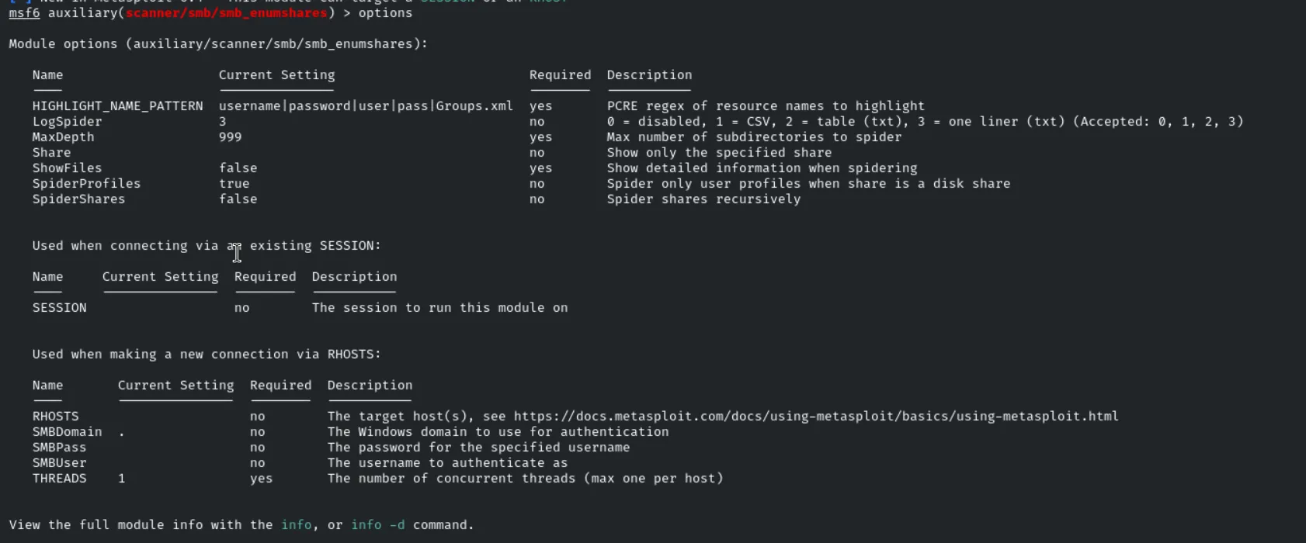Screen dimensions: 1306x543
Task: Click the green 'info -d' command text
Action: [377, 525]
